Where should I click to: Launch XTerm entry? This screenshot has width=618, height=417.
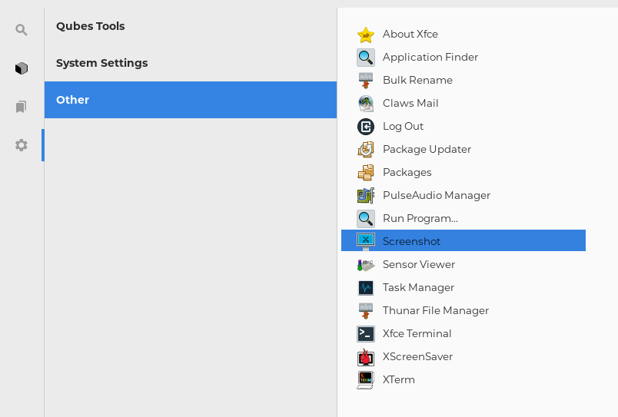pyautogui.click(x=463, y=379)
